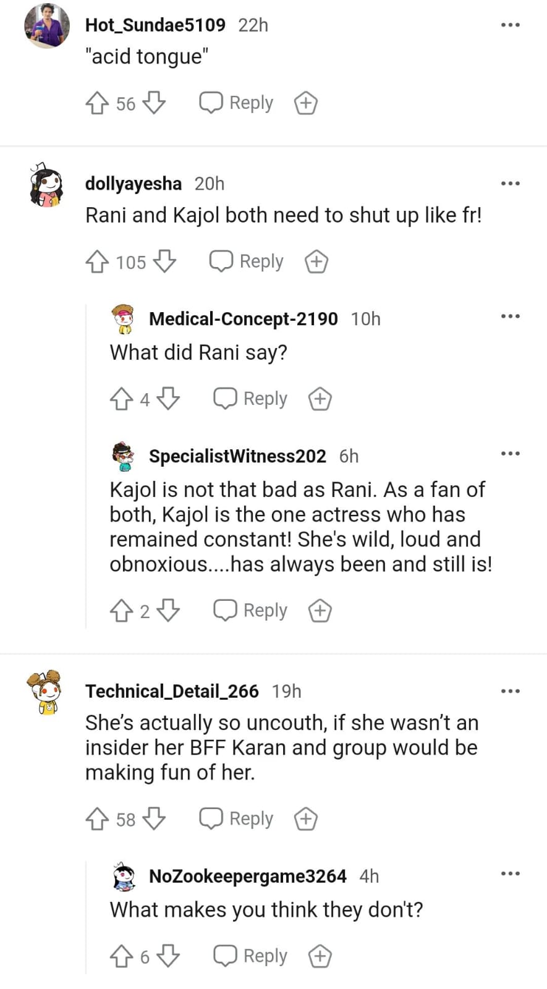547x989 pixels.
Task: Open more options for Hot_Sundae5109's comment
Action: 510,25
